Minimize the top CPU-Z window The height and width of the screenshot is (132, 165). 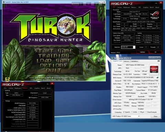(x=156, y=3)
